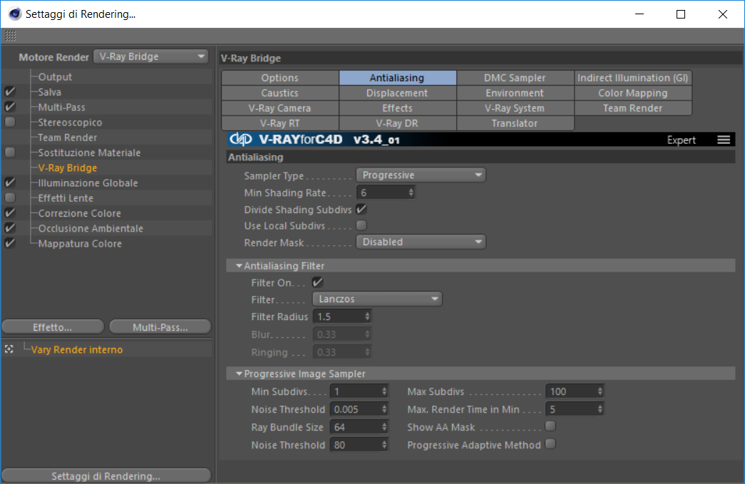Select Output in the settings tree
The width and height of the screenshot is (745, 484).
pyautogui.click(x=55, y=76)
